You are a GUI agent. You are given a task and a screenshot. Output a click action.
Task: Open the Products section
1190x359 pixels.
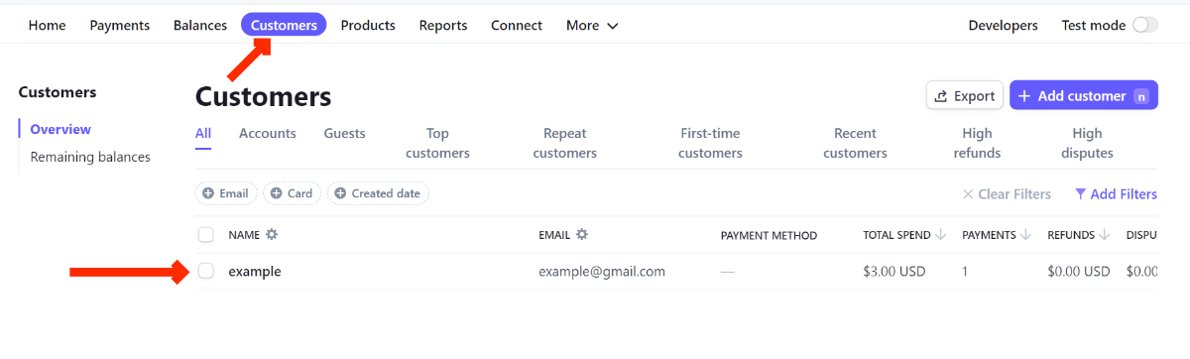pyautogui.click(x=368, y=26)
